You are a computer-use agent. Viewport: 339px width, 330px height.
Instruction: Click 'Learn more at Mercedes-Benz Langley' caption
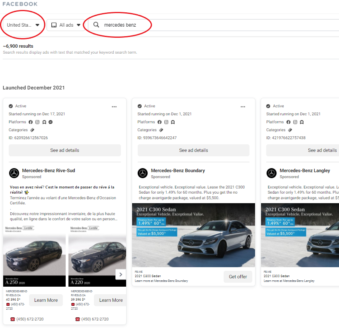(289, 281)
